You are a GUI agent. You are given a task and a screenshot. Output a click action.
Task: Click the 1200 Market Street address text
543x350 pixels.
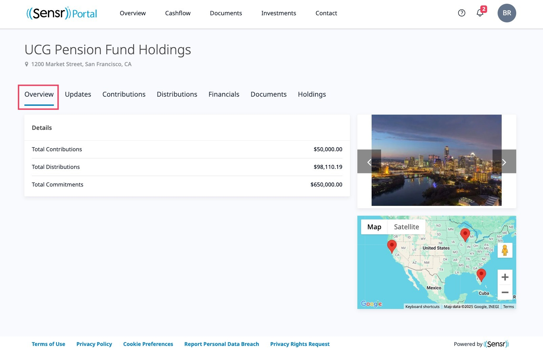pyautogui.click(x=81, y=64)
